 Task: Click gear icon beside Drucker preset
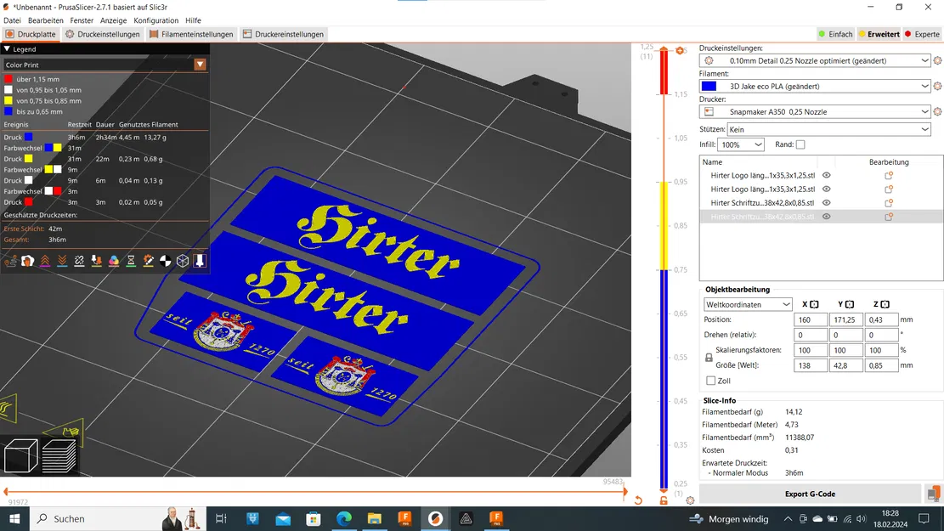[x=937, y=111]
